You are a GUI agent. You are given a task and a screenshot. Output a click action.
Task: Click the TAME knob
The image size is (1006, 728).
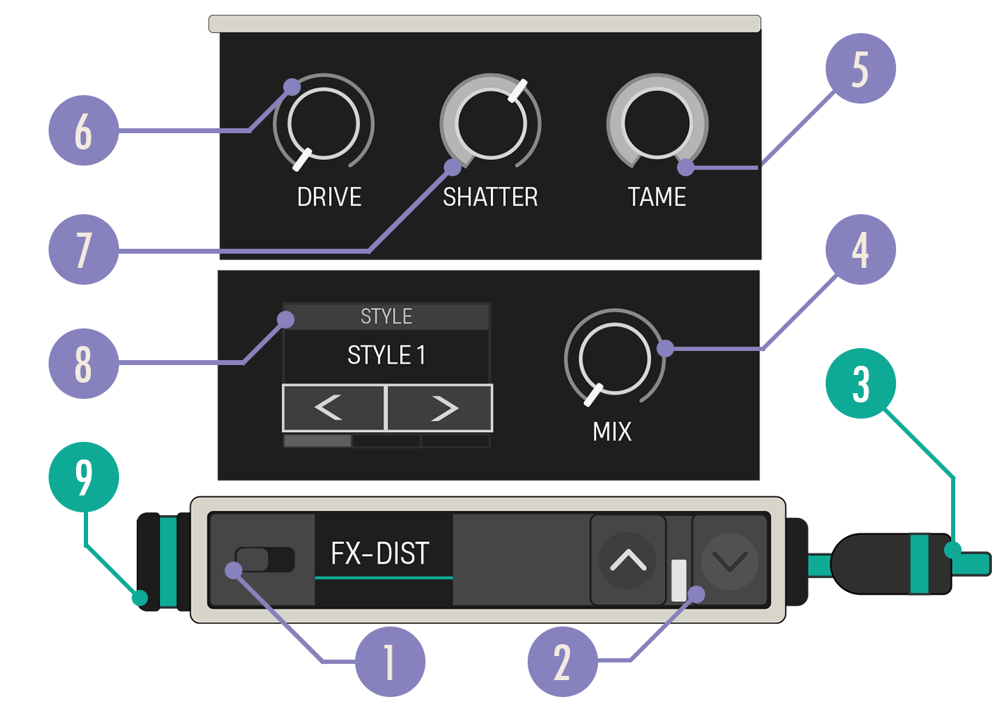(x=657, y=124)
